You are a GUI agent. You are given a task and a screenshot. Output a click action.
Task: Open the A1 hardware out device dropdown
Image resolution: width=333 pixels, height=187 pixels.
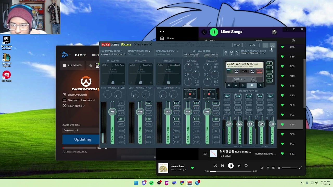pyautogui.click(x=226, y=53)
